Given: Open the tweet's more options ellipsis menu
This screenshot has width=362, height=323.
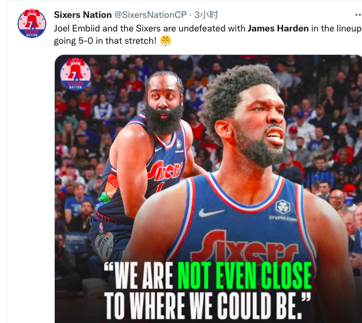Looking at the screenshot, I should pos(358,15).
